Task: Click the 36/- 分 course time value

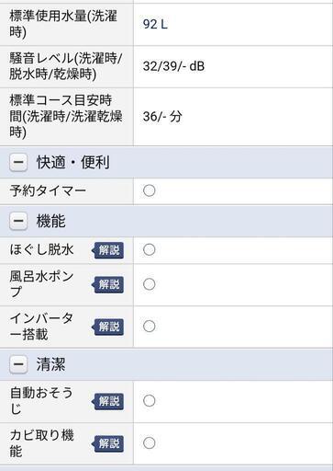Action: [x=162, y=117]
